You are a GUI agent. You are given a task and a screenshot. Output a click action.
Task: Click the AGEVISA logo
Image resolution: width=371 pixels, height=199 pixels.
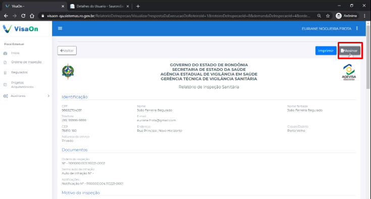(349, 72)
